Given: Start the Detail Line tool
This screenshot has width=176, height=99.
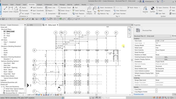Looking at the screenshot, I should point(50,7).
